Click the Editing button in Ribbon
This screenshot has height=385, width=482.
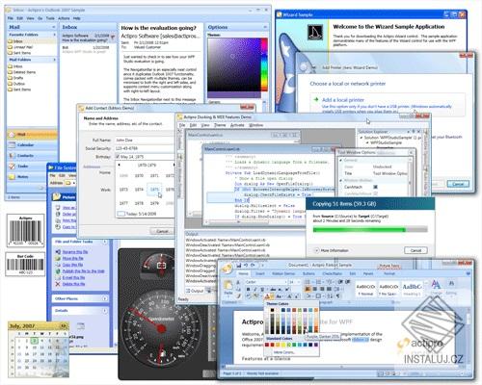pyautogui.click(x=451, y=287)
